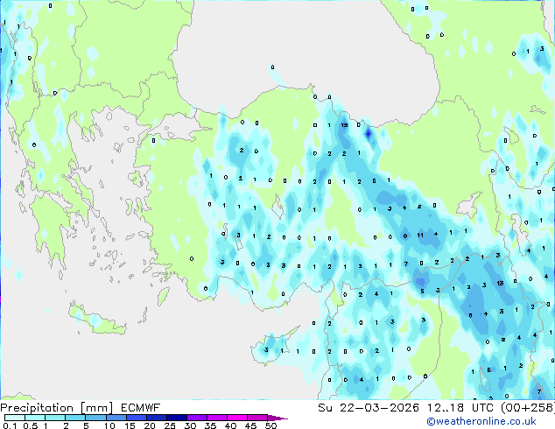Open the weatheronline.co.uk copyright link
This screenshot has height=429, width=555.
pyautogui.click(x=481, y=421)
